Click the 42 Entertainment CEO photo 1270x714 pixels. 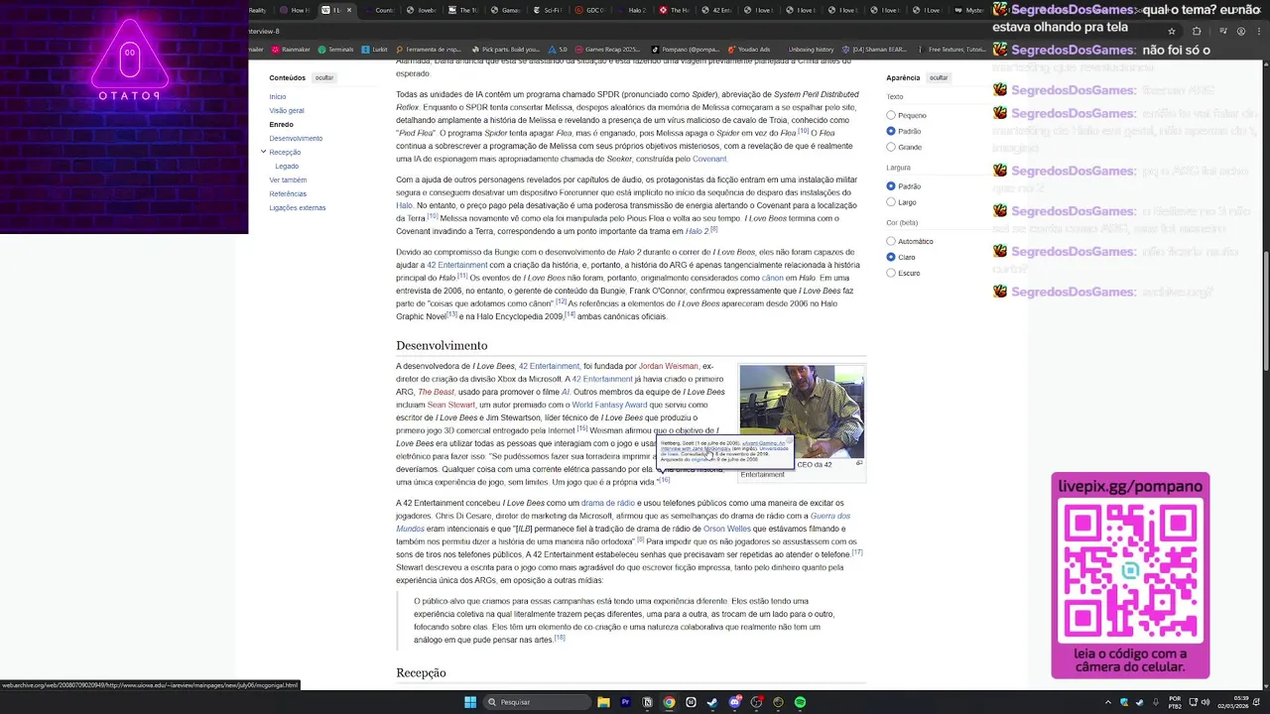(802, 412)
